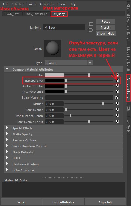Click the Transparency black color swatch
The width and height of the screenshot is (131, 206).
click(x=54, y=81)
